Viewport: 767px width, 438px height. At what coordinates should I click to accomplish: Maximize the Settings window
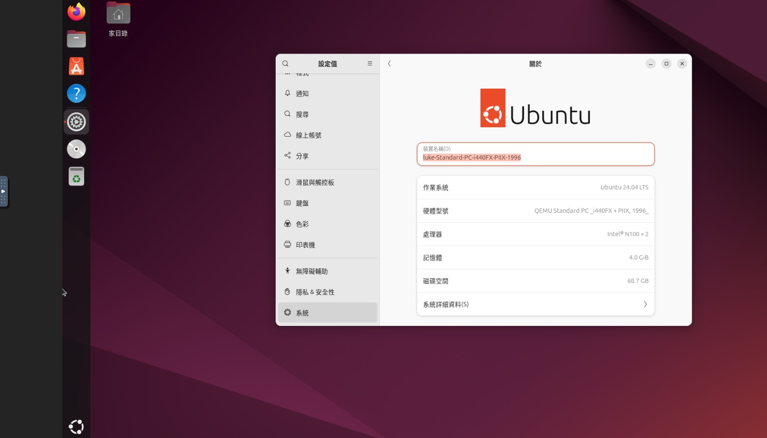click(x=666, y=63)
